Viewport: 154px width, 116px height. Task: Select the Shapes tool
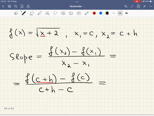coord(47,13)
